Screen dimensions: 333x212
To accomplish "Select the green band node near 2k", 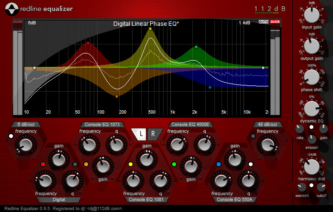I will coord(196,47).
